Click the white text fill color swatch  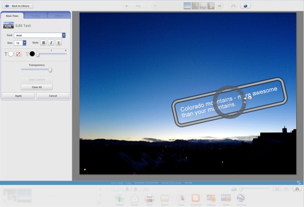coord(11,54)
